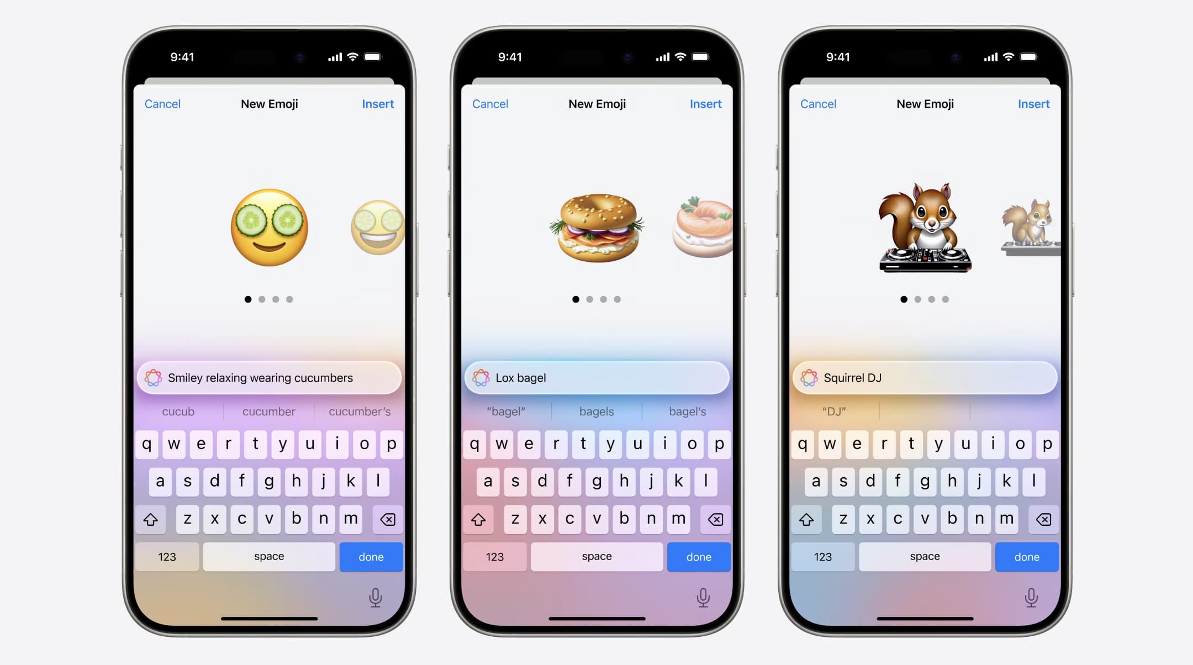Click Insert to add the emoji
Screen dimensions: 1193x665
tap(377, 103)
